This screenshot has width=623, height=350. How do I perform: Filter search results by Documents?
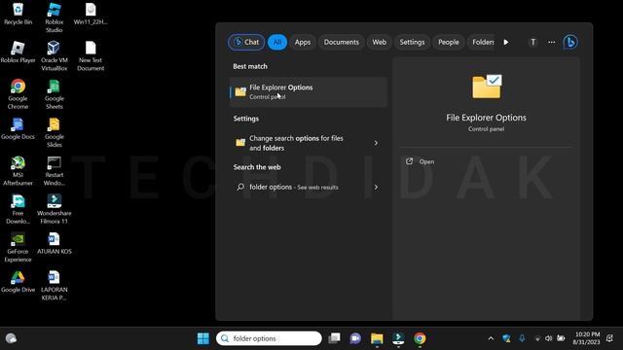(x=342, y=42)
